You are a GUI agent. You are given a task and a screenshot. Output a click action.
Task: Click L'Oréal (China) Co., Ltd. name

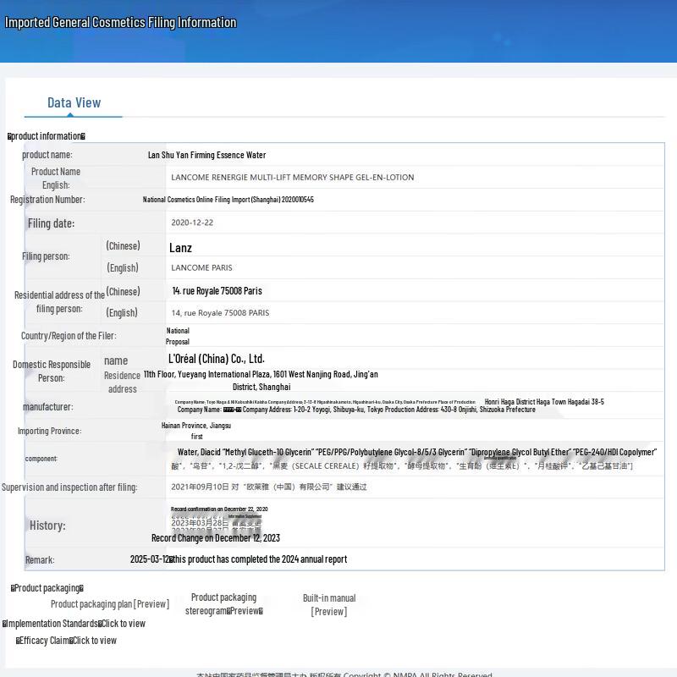217,359
